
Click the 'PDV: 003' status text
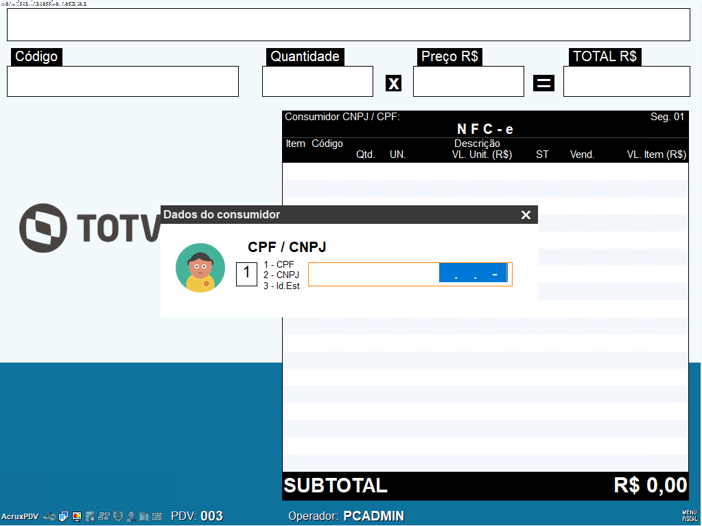197,516
